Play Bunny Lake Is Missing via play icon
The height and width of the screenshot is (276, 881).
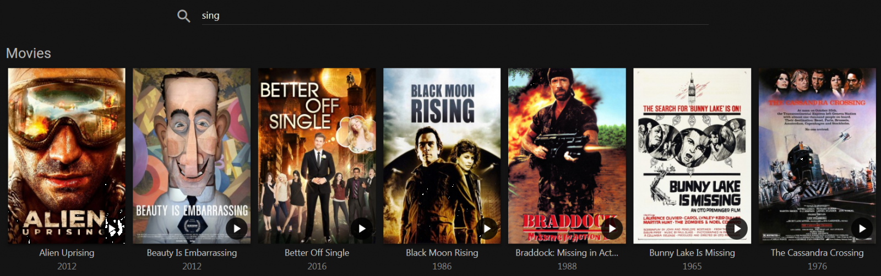coord(737,229)
